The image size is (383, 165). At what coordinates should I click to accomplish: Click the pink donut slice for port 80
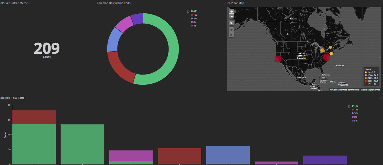coord(125,24)
